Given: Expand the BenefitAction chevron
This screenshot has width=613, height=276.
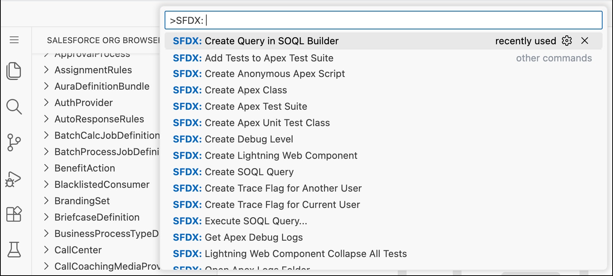Looking at the screenshot, I should pos(46,168).
